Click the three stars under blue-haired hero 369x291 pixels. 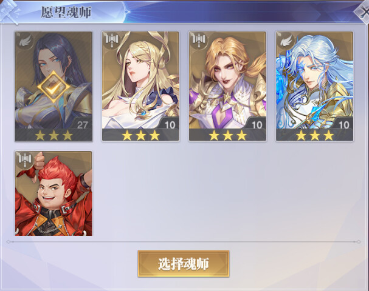point(315,135)
